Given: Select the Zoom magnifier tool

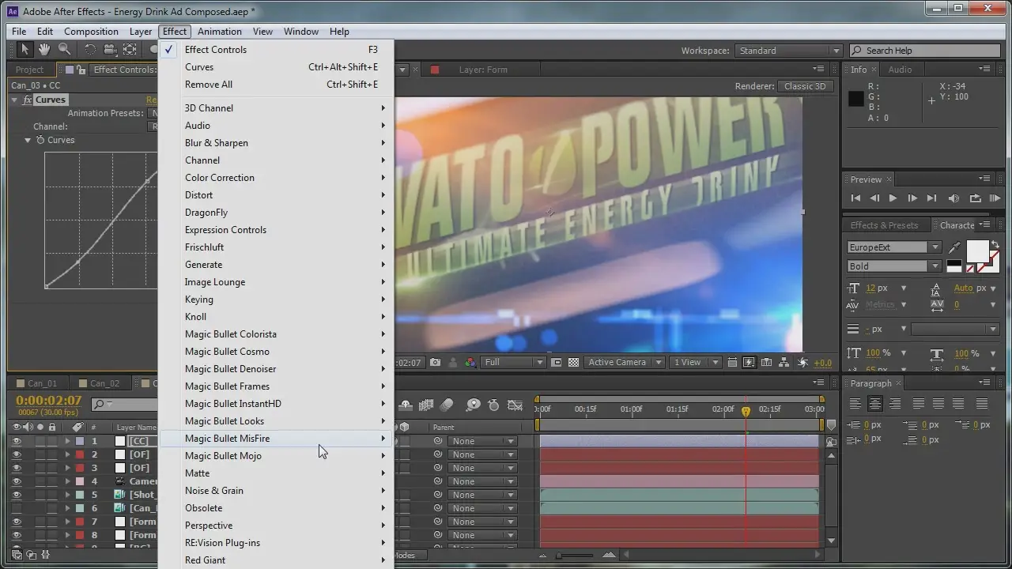Looking at the screenshot, I should (64, 50).
